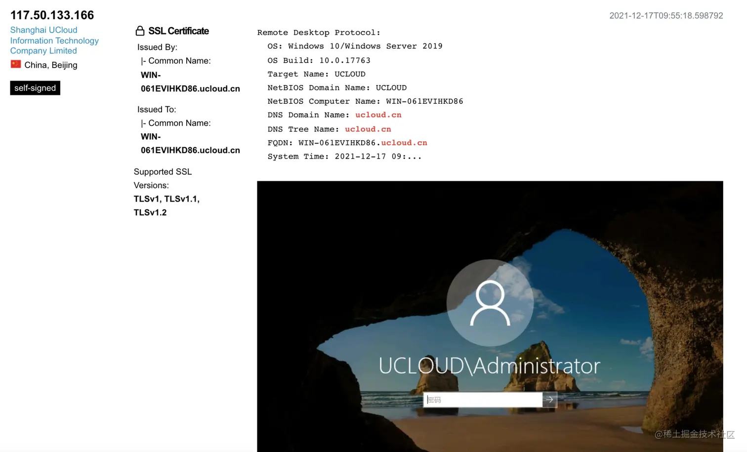Select the Issued By label
The height and width of the screenshot is (452, 747).
click(157, 47)
